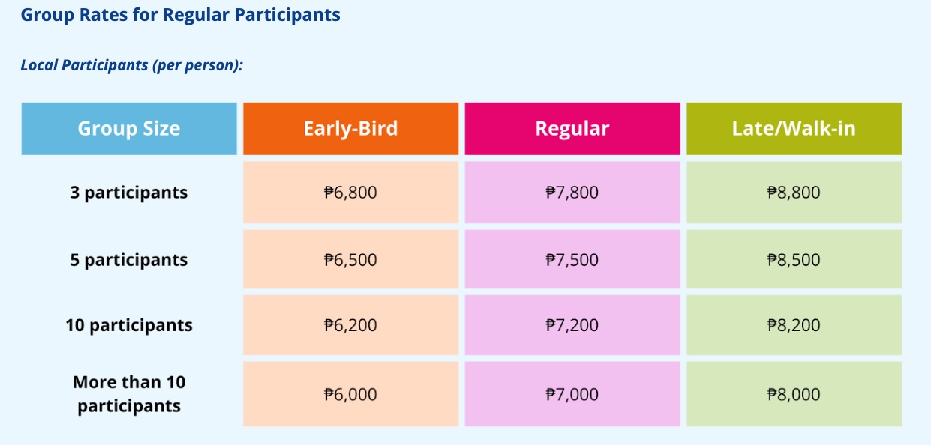Click the ₱6,800 Early-Bird price cell
The height and width of the screenshot is (445, 931).
350,193
